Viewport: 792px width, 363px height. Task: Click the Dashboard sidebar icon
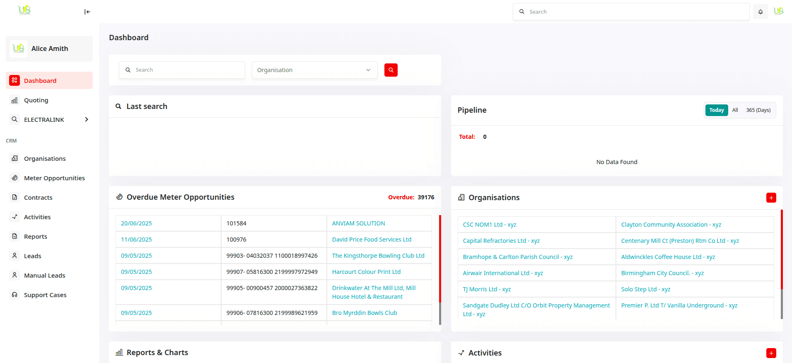click(14, 80)
